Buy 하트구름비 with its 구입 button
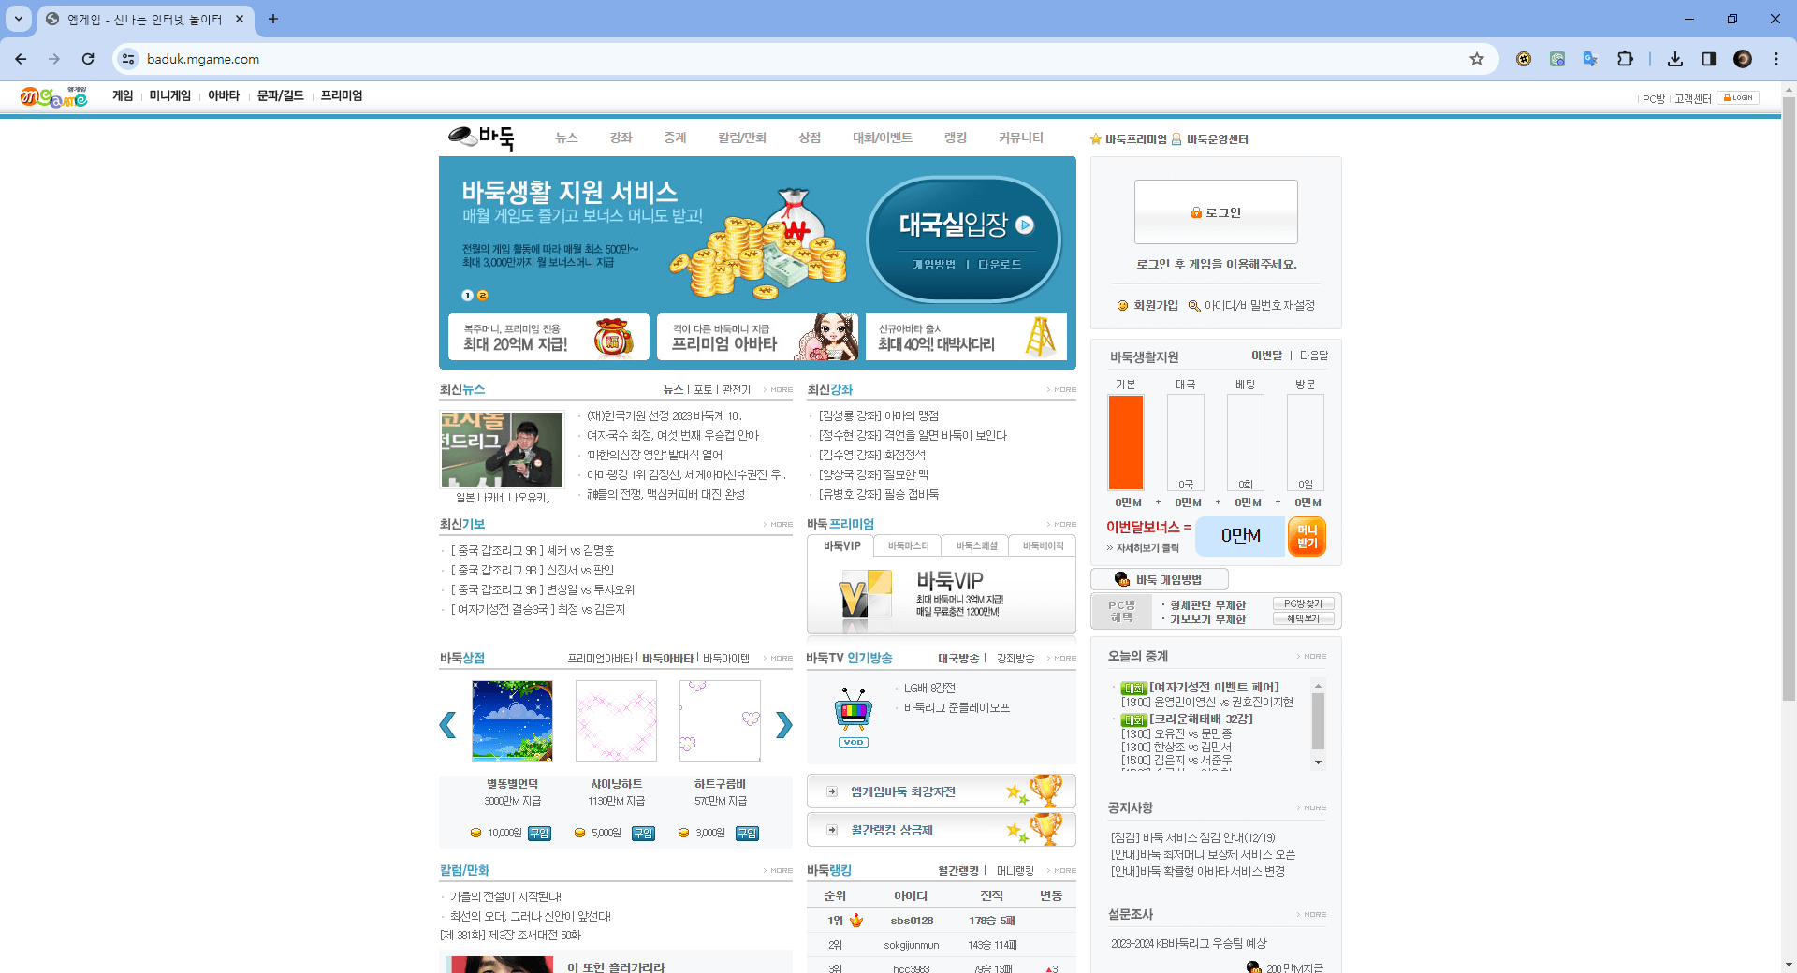 tap(747, 833)
